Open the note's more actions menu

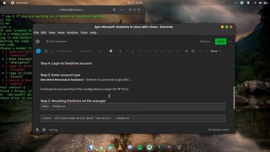pos(230,41)
